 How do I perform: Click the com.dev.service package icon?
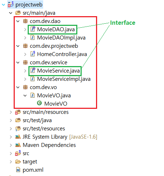(25, 62)
